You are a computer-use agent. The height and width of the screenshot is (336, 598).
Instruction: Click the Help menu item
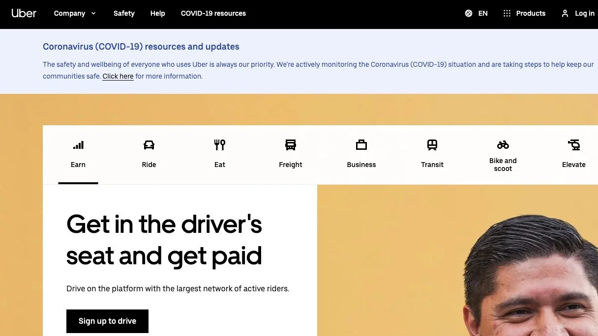pos(157,13)
